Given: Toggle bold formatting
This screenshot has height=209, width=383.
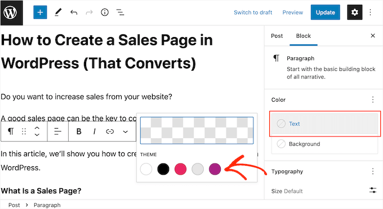Looking at the screenshot, I should 79,131.
